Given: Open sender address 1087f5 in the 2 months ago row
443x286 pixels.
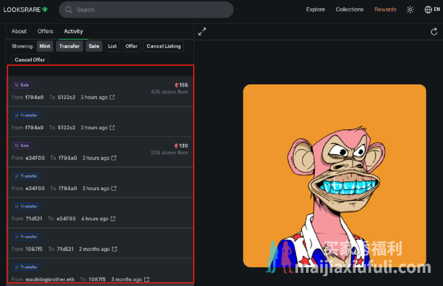Looking at the screenshot, I should (x=34, y=249).
